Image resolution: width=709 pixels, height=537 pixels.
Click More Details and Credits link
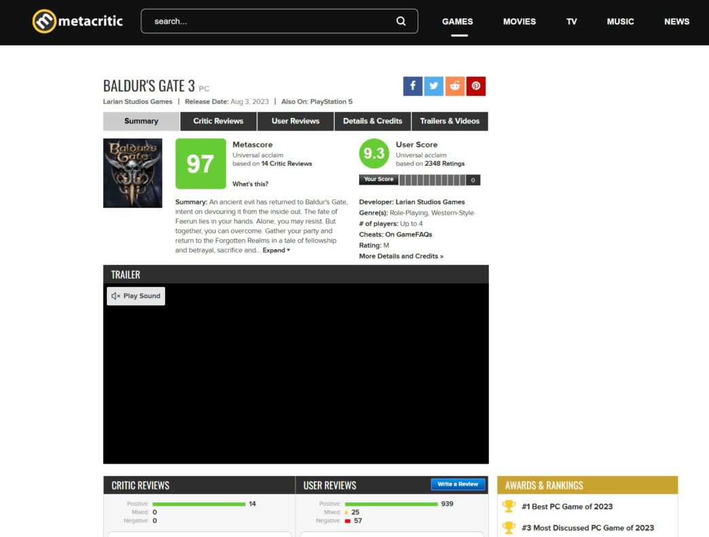(x=401, y=257)
